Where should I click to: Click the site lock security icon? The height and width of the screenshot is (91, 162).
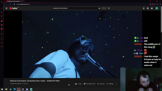click(14, 4)
